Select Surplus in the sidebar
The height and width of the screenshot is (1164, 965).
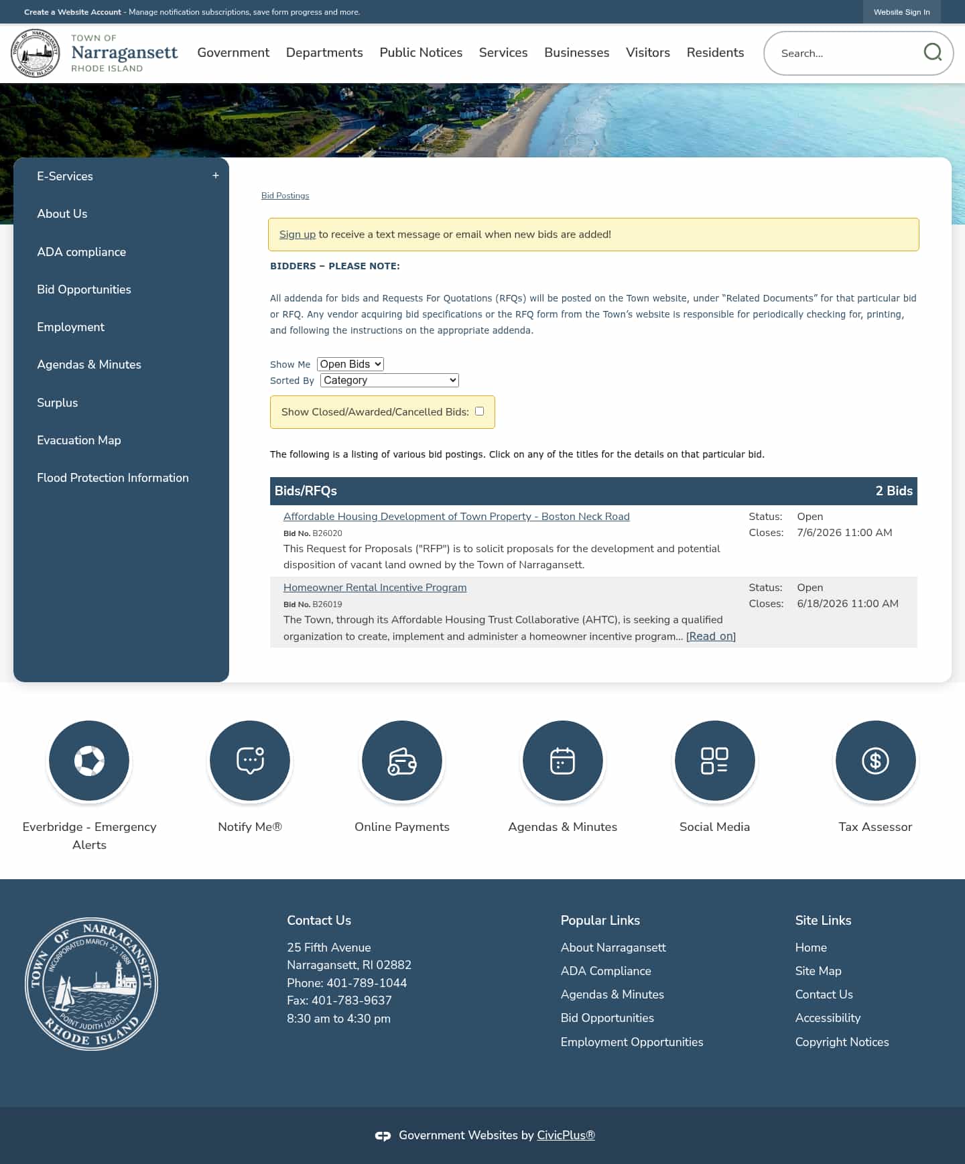(58, 403)
